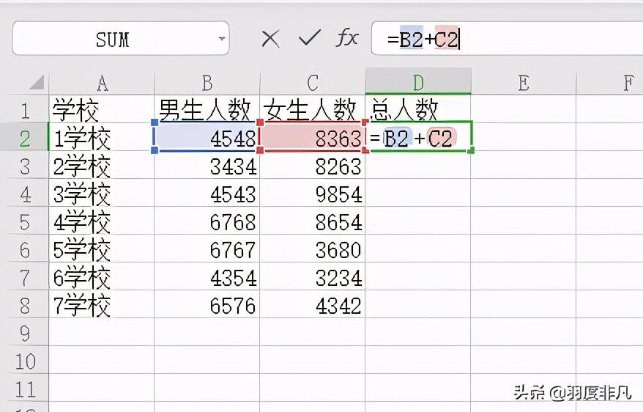Click the SUM name box field
The height and width of the screenshot is (412, 643).
click(x=121, y=38)
